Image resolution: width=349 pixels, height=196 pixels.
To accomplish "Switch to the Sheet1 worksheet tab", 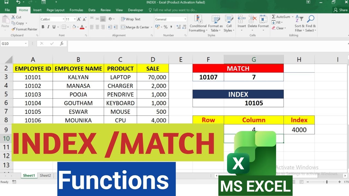I will click(x=29, y=176).
